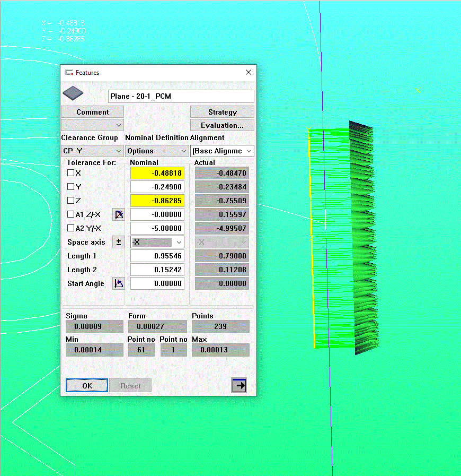Viewport: 461px width, 476px height.
Task: Click the Comment button
Action: [92, 112]
